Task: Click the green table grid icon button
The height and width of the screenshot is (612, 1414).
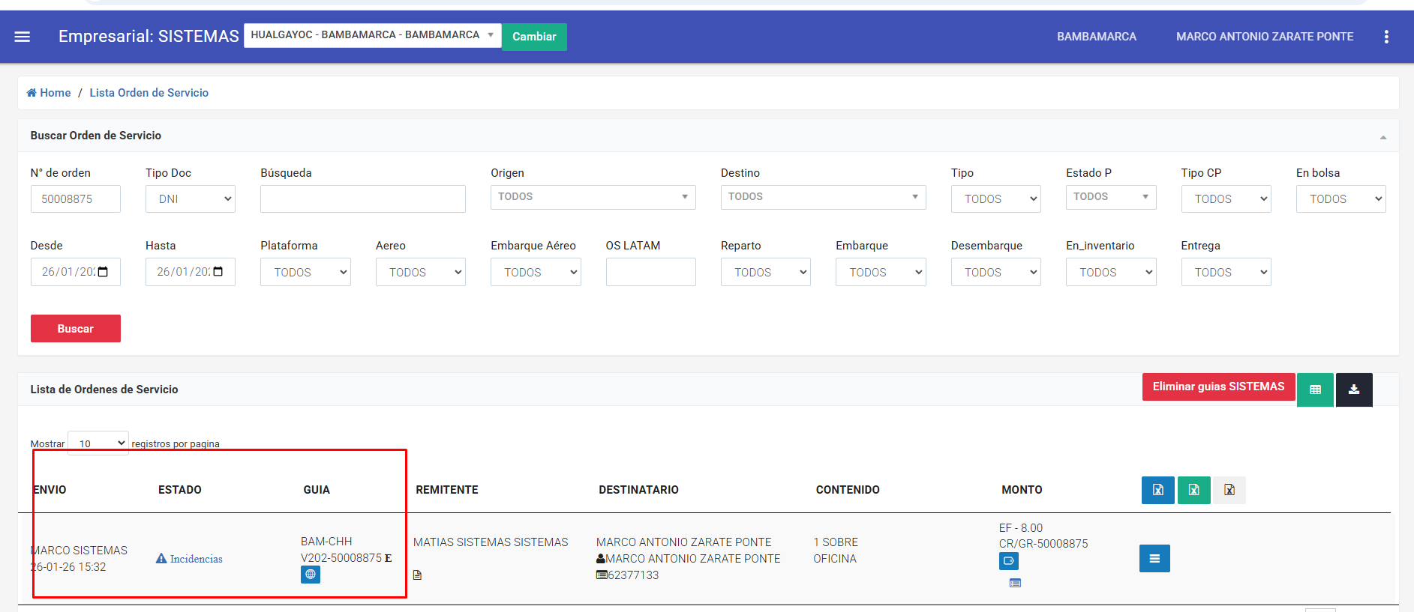Action: tap(1315, 390)
